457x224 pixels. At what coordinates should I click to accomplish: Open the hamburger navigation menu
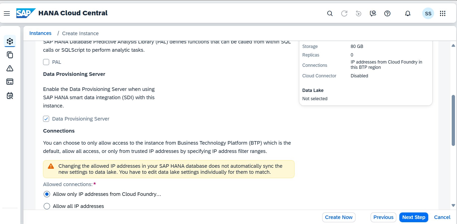(7, 14)
